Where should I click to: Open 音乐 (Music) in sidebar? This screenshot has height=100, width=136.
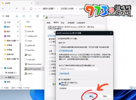(7, 31)
